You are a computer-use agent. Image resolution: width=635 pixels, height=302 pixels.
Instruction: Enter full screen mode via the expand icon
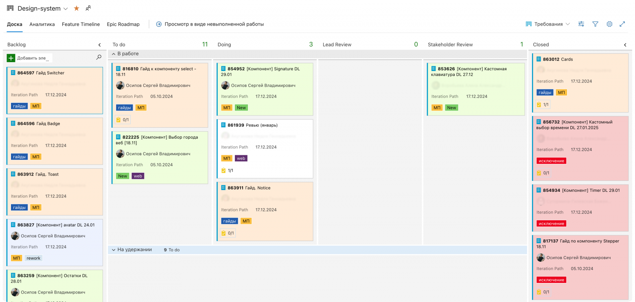(x=622, y=24)
